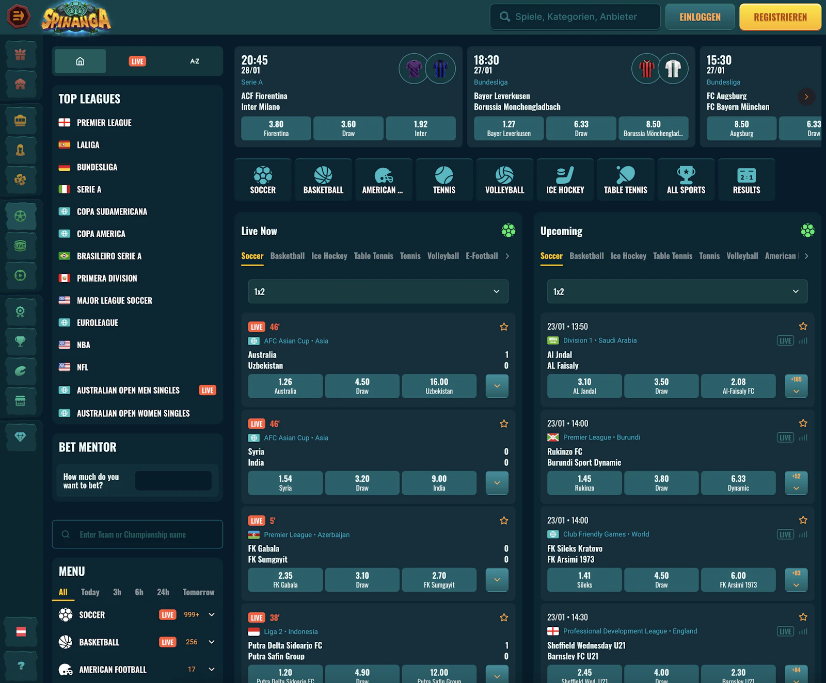
Task: Open the question mark help icon
Action: tap(21, 666)
